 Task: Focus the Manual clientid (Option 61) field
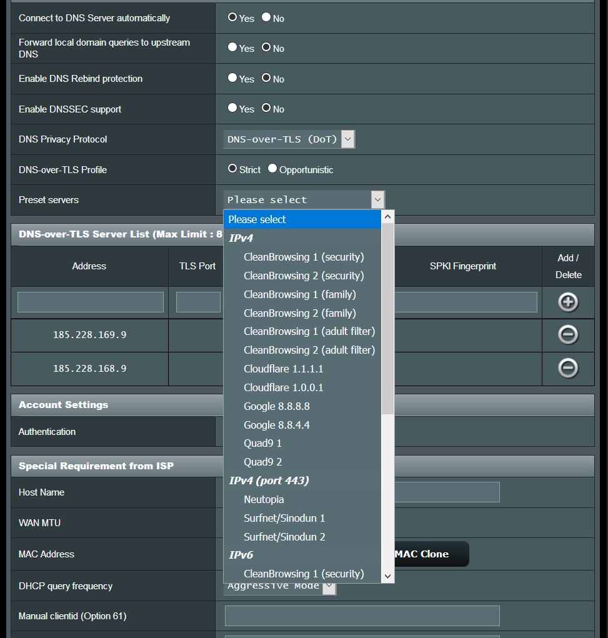click(362, 616)
